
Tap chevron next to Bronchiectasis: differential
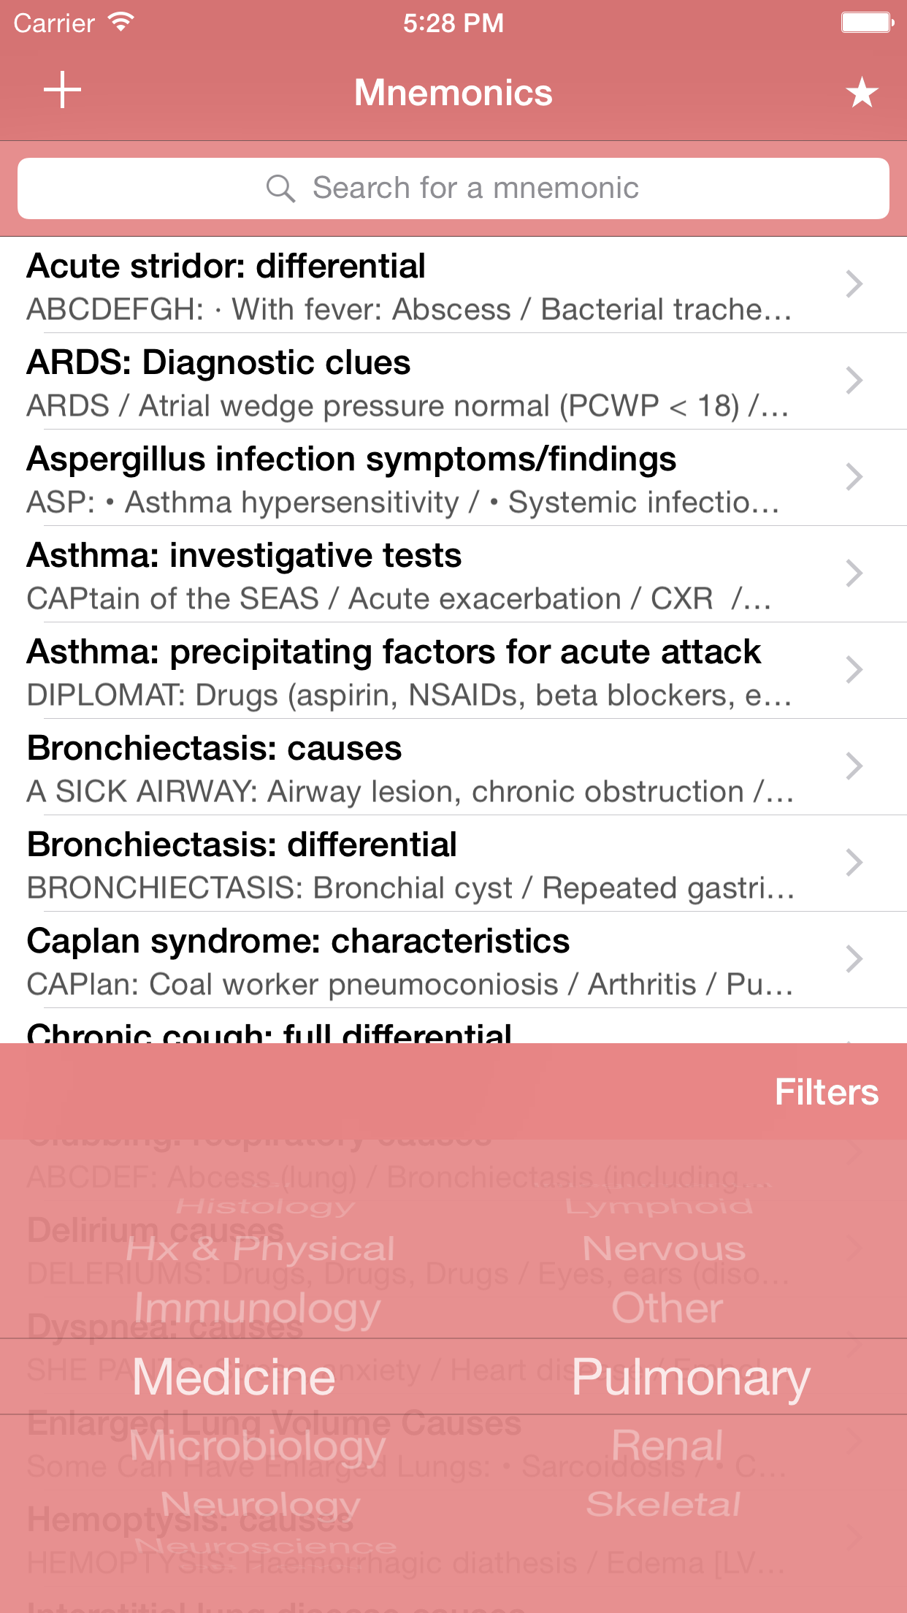point(854,863)
